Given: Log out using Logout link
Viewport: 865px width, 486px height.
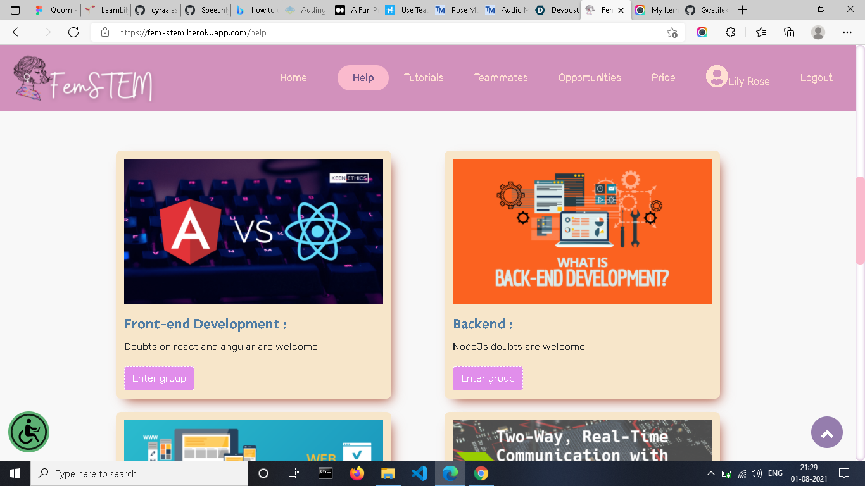Looking at the screenshot, I should [x=816, y=78].
